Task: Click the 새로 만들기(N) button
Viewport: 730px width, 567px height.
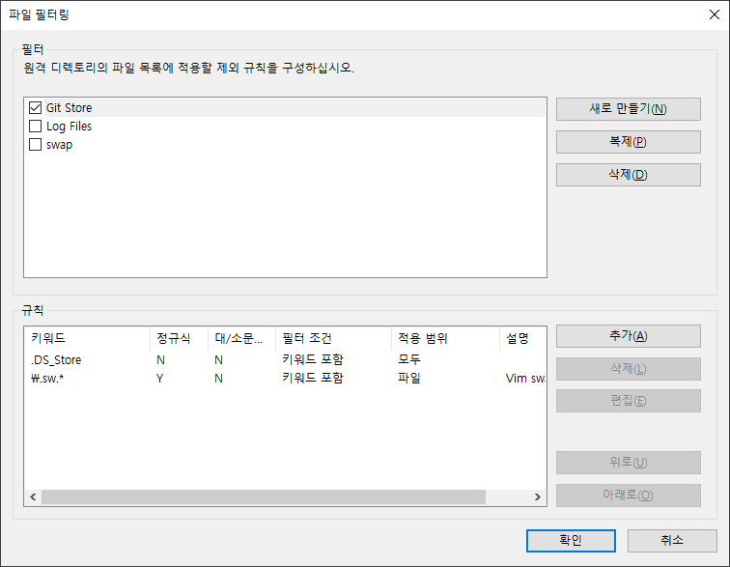Action: pyautogui.click(x=628, y=109)
